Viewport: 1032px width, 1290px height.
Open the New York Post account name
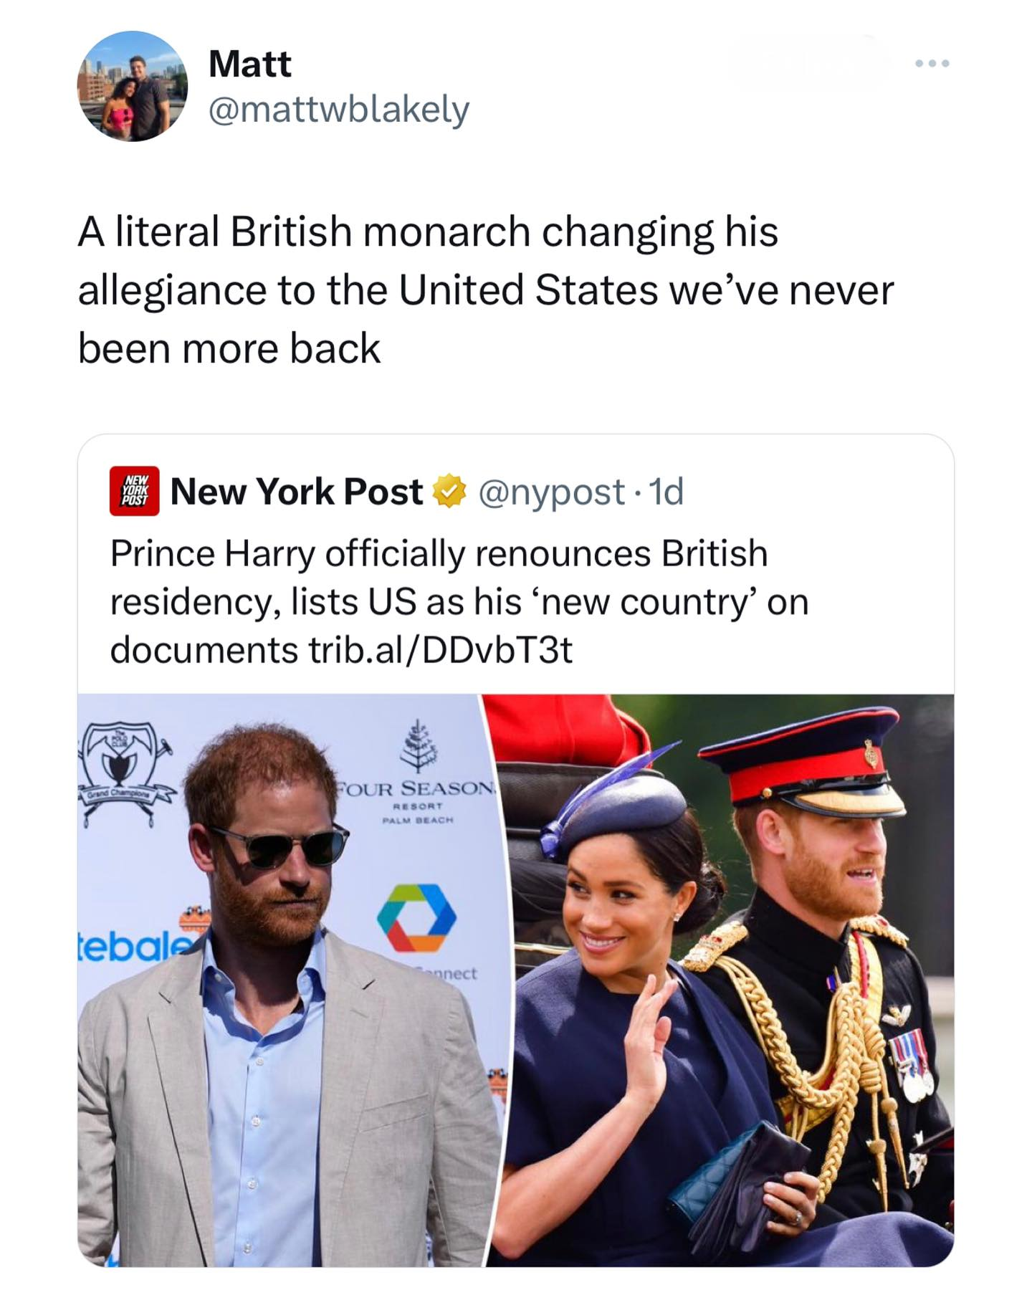click(296, 492)
